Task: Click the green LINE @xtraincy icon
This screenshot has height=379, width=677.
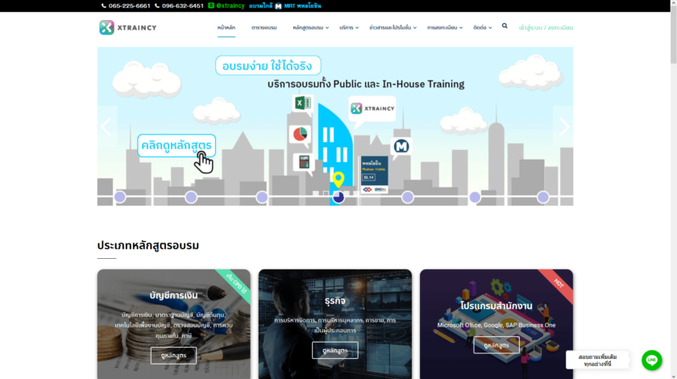Action: click(x=211, y=6)
